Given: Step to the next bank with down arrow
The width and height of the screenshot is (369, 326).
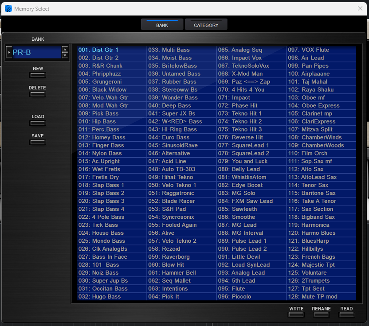Looking at the screenshot, I should (x=65, y=55).
